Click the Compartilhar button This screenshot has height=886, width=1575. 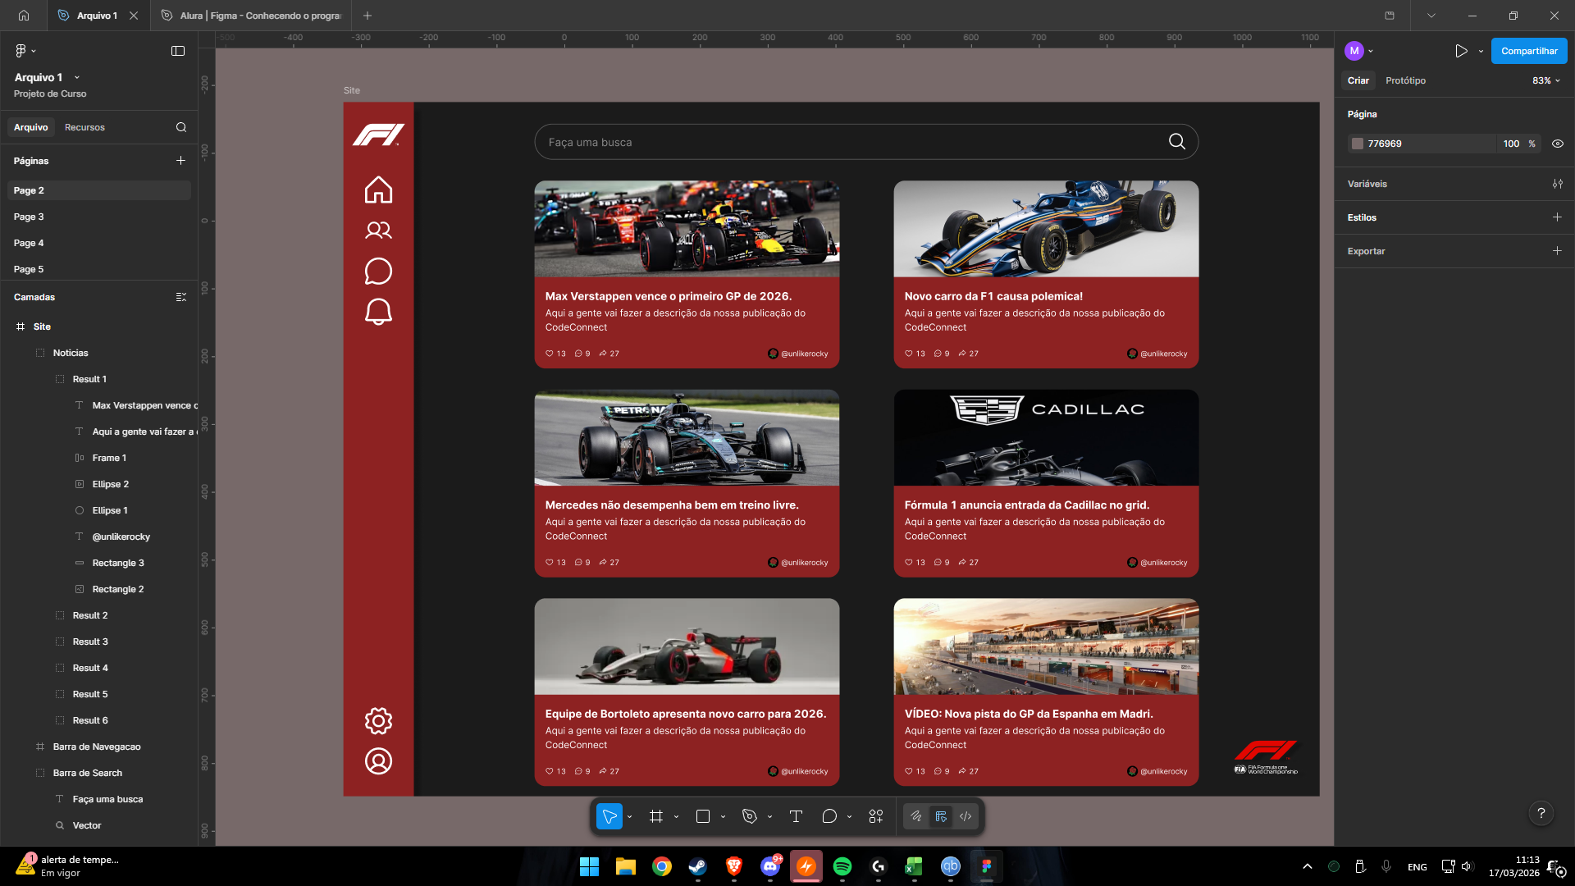tap(1528, 50)
